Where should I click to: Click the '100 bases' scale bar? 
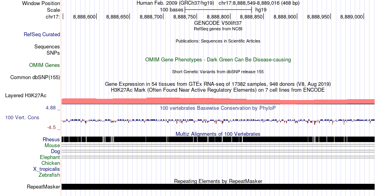218,10
